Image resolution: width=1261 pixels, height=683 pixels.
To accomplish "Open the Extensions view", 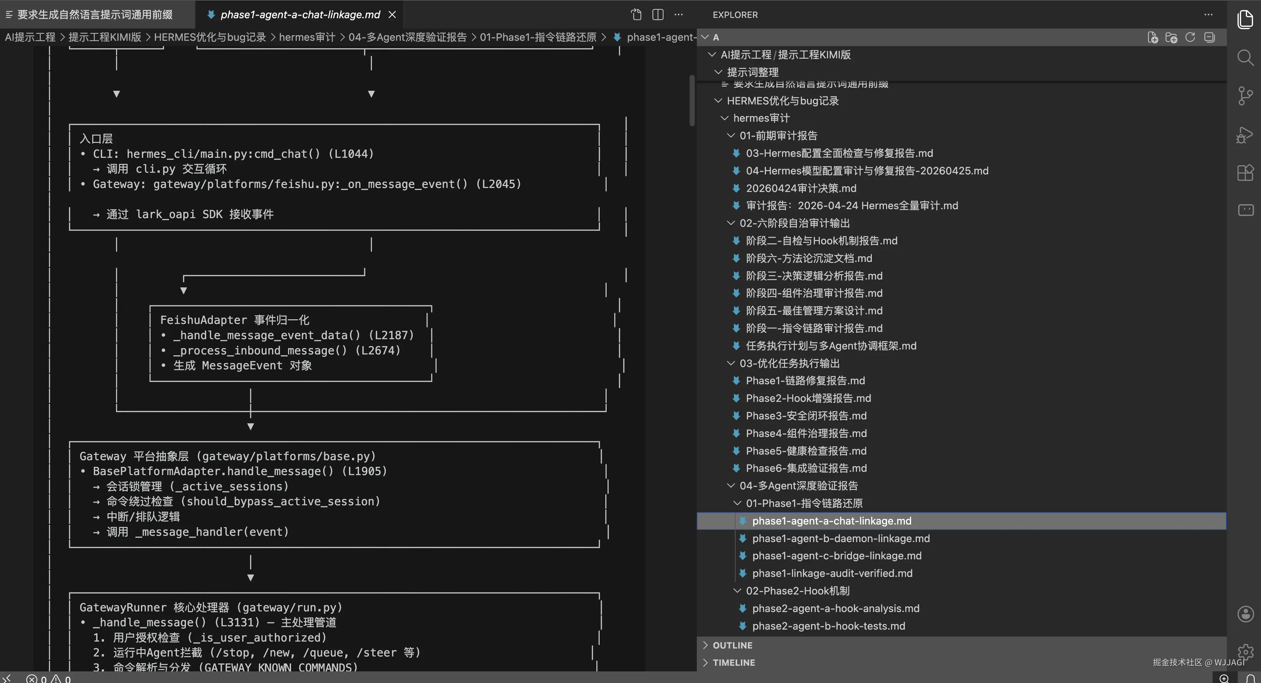I will tap(1245, 172).
